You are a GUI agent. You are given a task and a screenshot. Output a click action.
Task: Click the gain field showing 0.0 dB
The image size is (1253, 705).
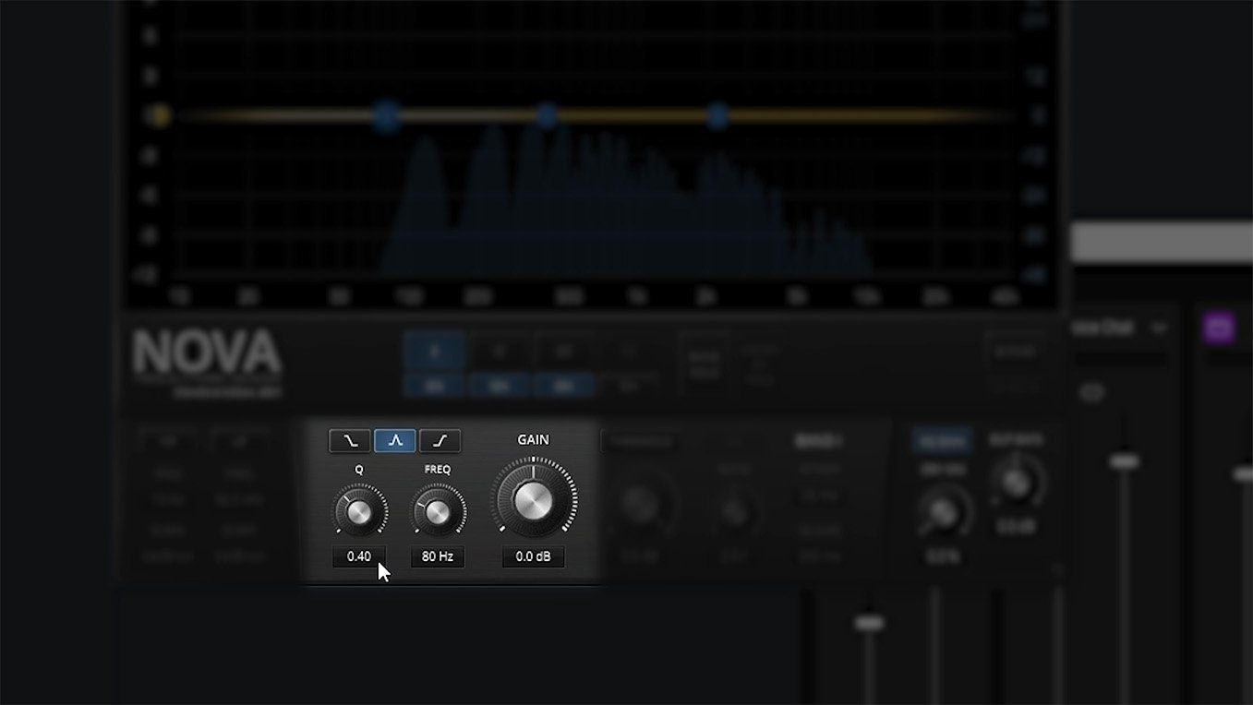coord(533,556)
